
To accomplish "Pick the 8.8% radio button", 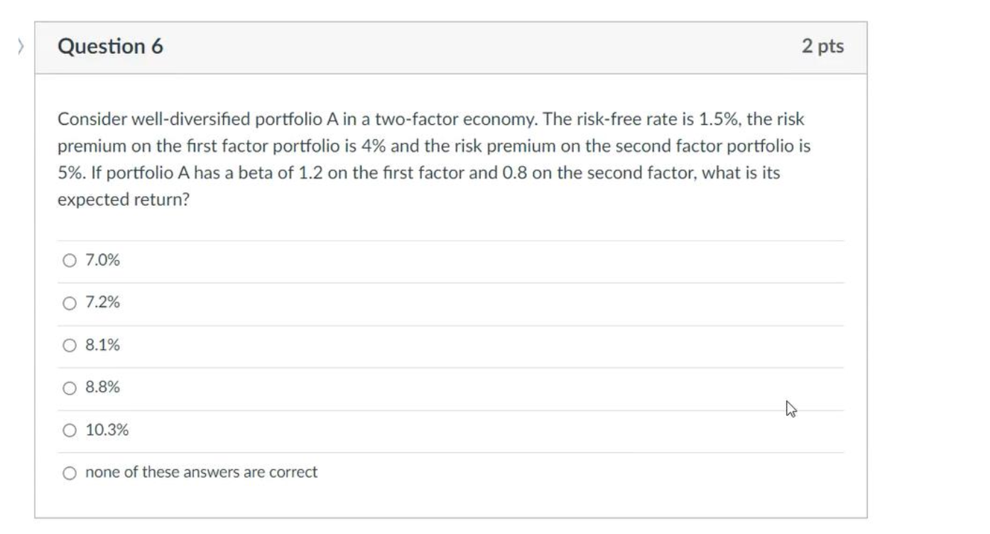I will tap(69, 388).
